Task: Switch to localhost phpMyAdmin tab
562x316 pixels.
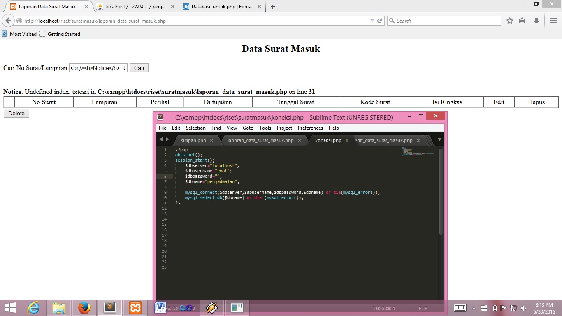Action: point(135,7)
